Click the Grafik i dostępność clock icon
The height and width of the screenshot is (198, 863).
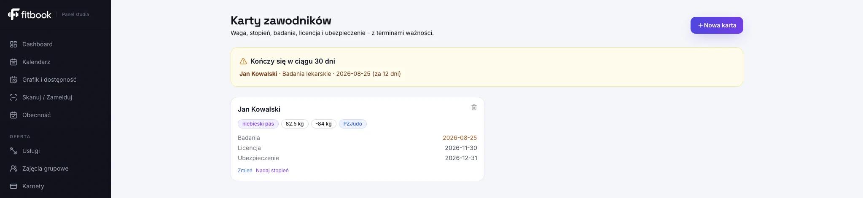pyautogui.click(x=13, y=80)
